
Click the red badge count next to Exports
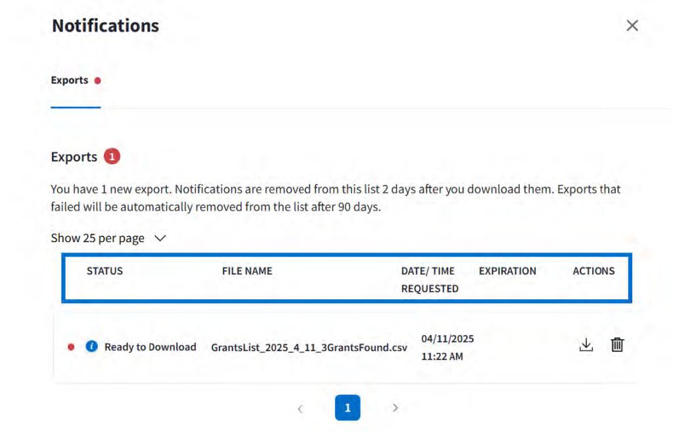pos(112,157)
